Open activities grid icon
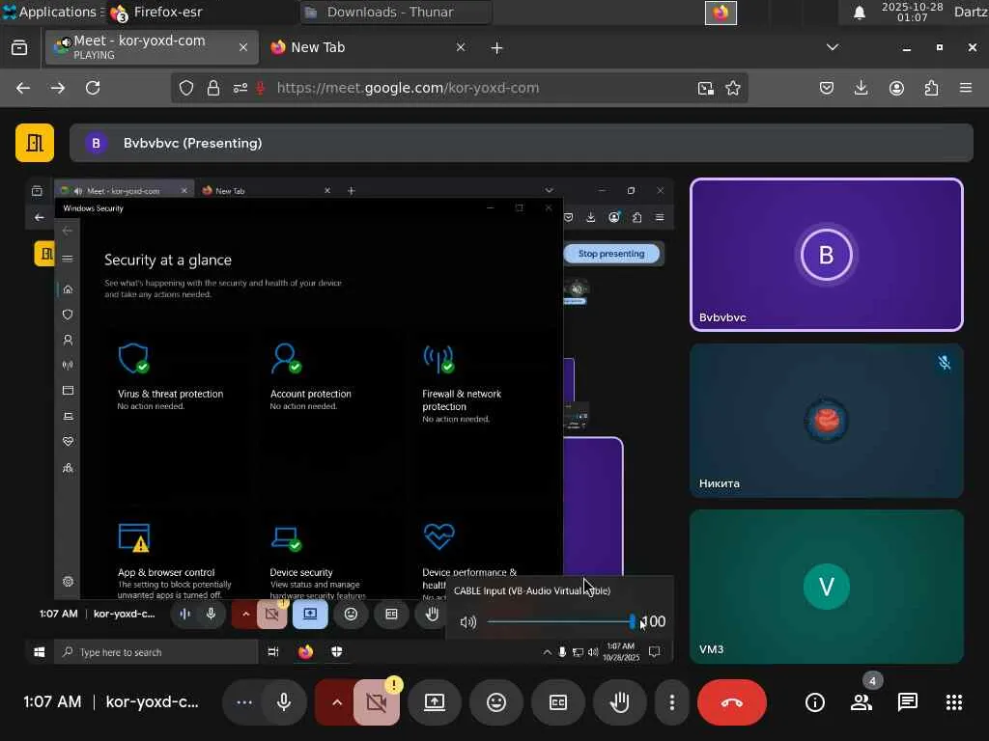This screenshot has height=741, width=989. (x=954, y=702)
